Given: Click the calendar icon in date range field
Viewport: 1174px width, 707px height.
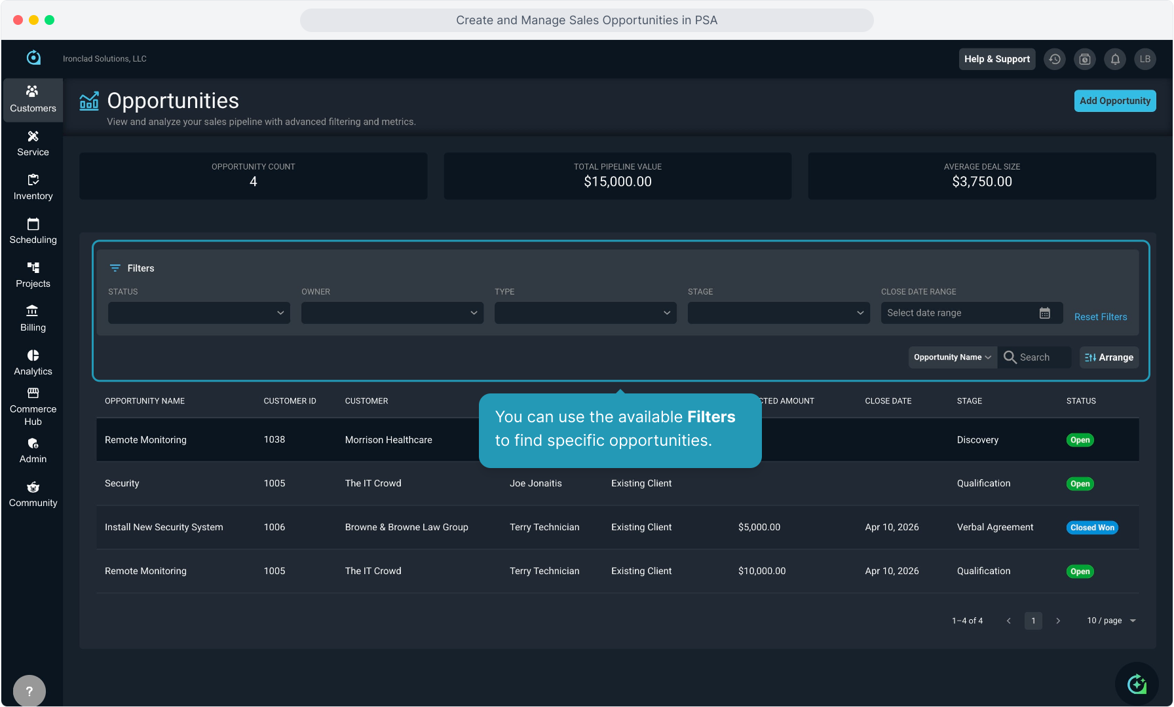Looking at the screenshot, I should tap(1045, 313).
